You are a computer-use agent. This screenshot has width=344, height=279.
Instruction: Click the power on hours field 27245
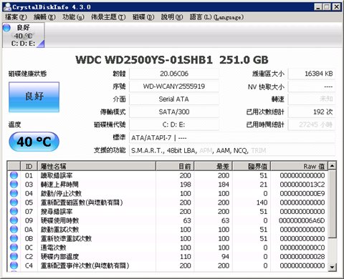[x=312, y=124]
